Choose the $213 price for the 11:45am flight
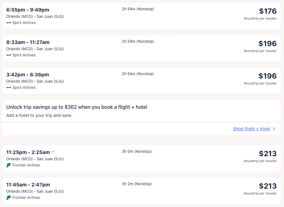Image resolution: width=284 pixels, height=207 pixels. coord(268,186)
